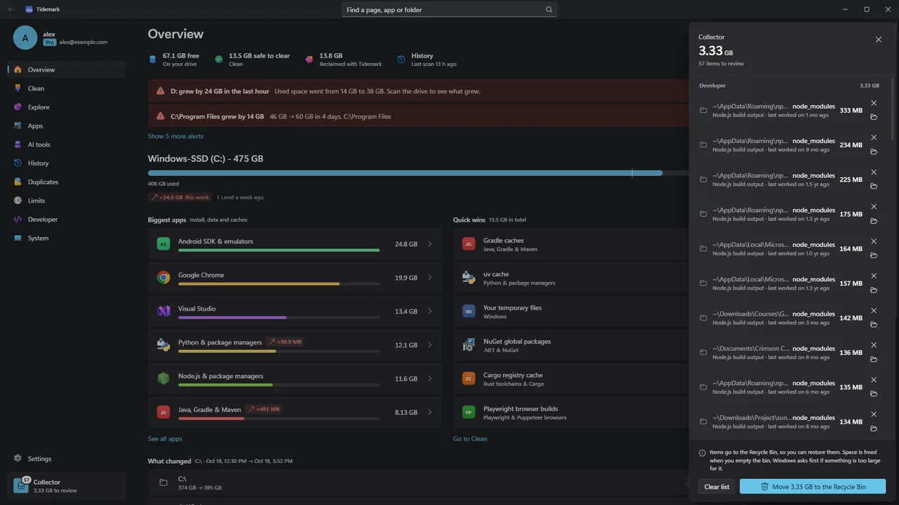Close the Collector panel
The image size is (899, 505).
tap(878, 39)
